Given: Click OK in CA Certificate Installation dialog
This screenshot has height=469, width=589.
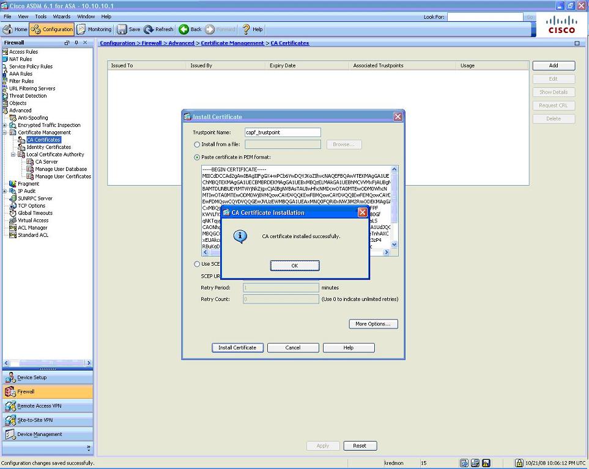Looking at the screenshot, I should pos(295,266).
